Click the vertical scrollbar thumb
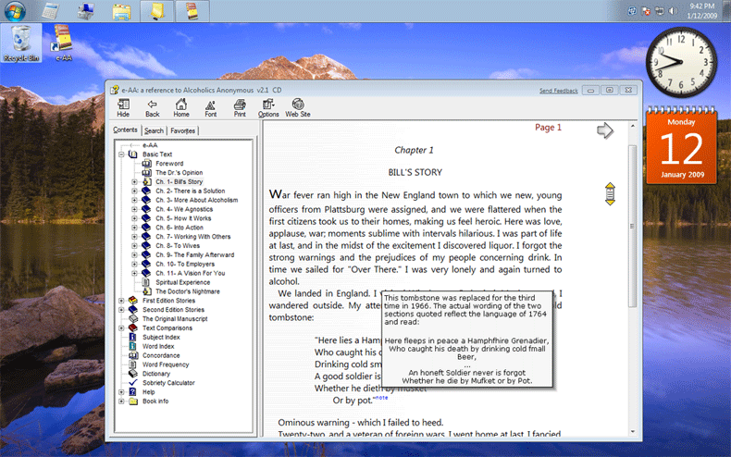 (633, 226)
